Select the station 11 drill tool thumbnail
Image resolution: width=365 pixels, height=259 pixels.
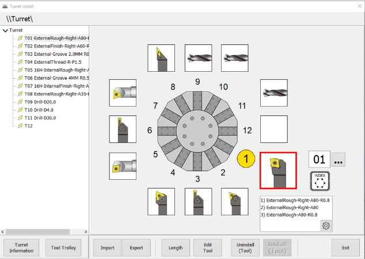tap(274, 93)
